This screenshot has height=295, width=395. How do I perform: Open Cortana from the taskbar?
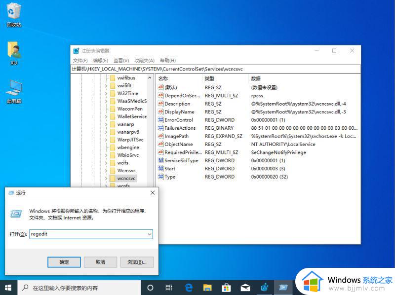pos(150,288)
